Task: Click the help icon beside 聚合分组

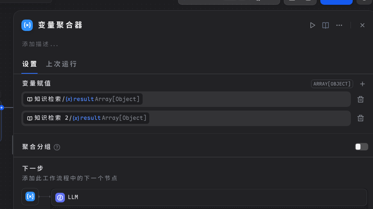Action: [57, 147]
